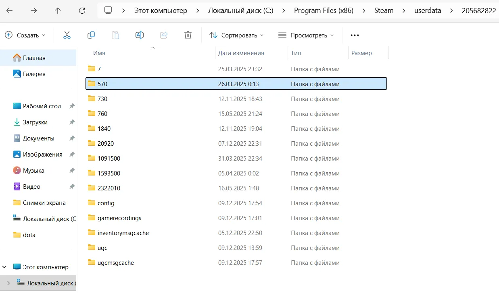Click the Copy icon in toolbar
This screenshot has height=293, width=499.
click(x=91, y=35)
